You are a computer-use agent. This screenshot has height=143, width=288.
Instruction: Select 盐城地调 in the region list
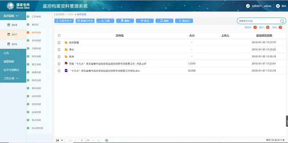36,112
